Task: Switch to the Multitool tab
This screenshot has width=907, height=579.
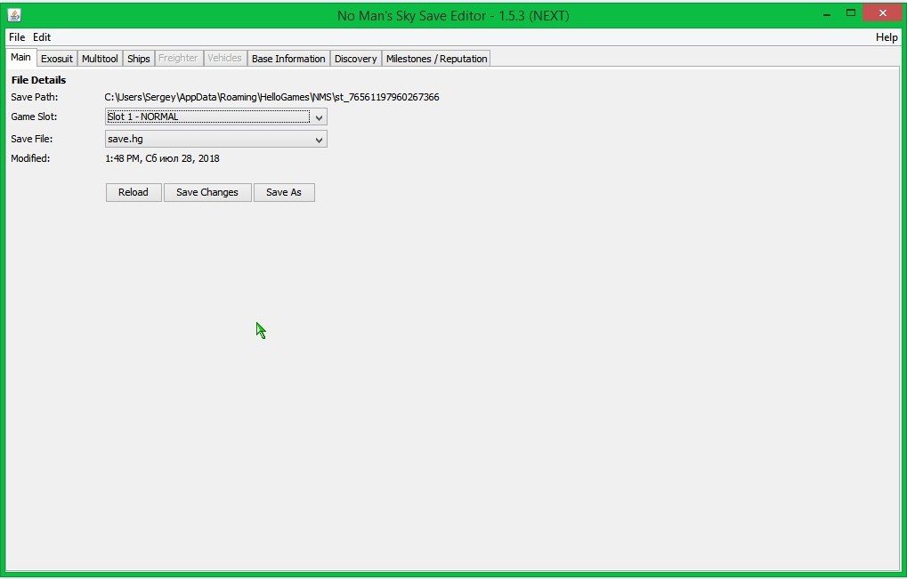Action: [x=100, y=59]
